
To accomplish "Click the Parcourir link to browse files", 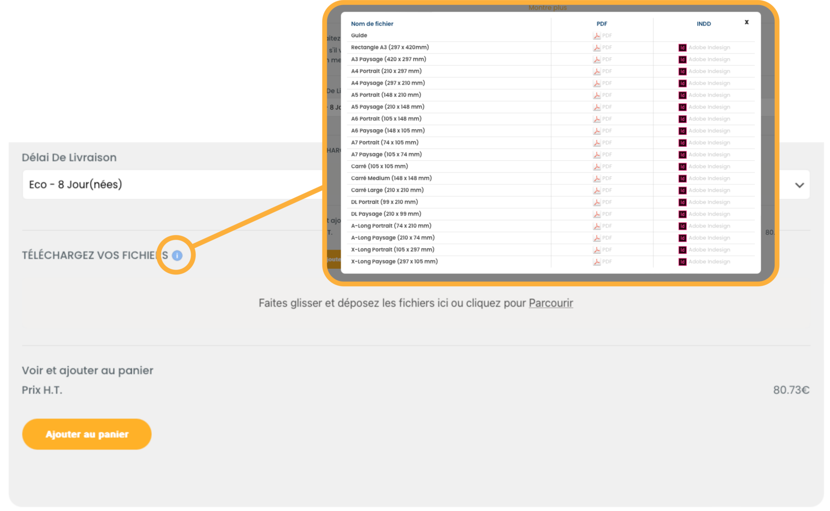I will click(x=551, y=303).
